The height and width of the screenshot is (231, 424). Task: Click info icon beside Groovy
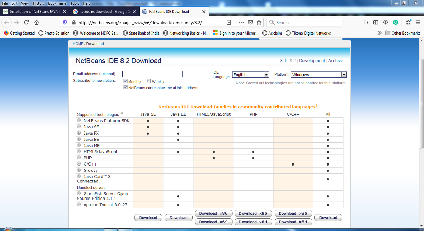(x=79, y=170)
